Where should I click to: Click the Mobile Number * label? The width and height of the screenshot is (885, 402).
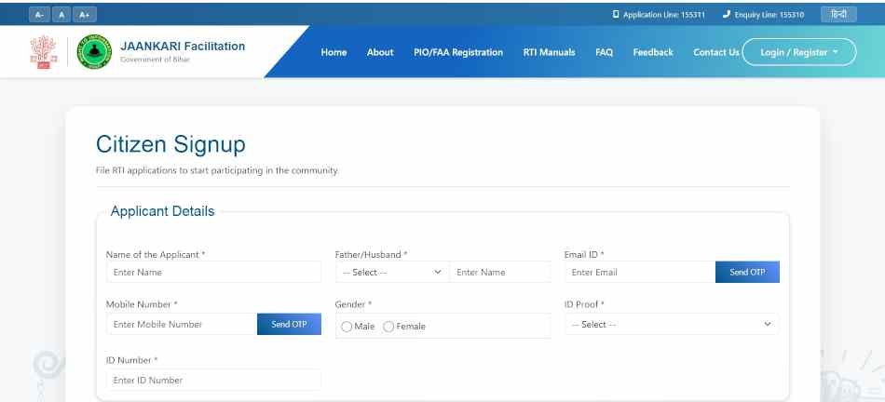click(x=142, y=304)
